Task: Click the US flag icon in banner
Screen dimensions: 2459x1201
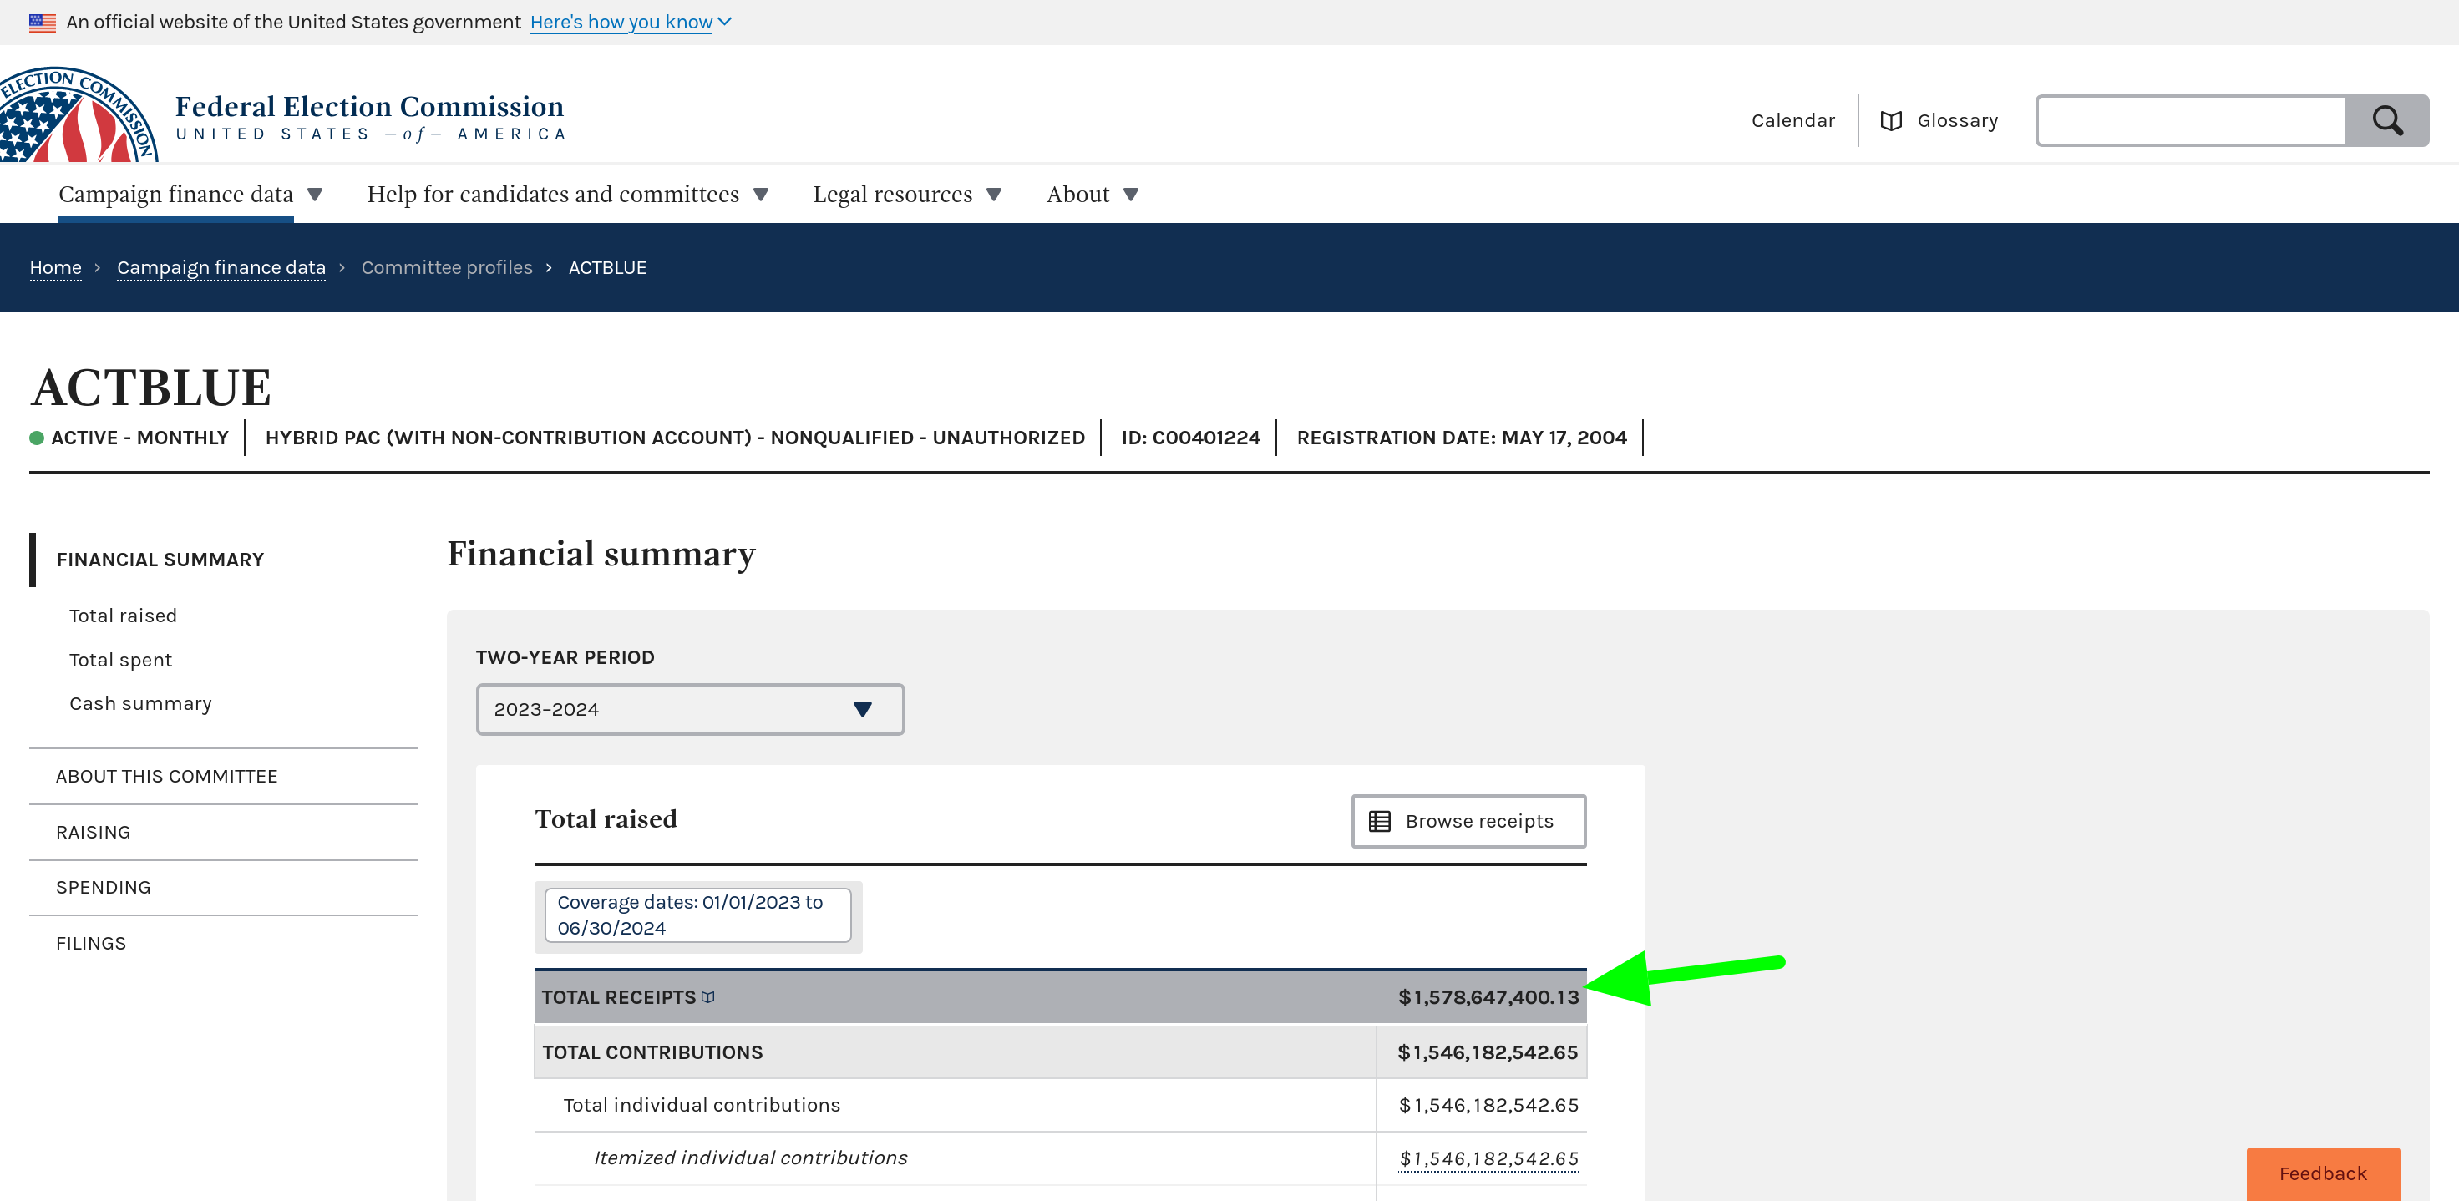Action: (42, 22)
